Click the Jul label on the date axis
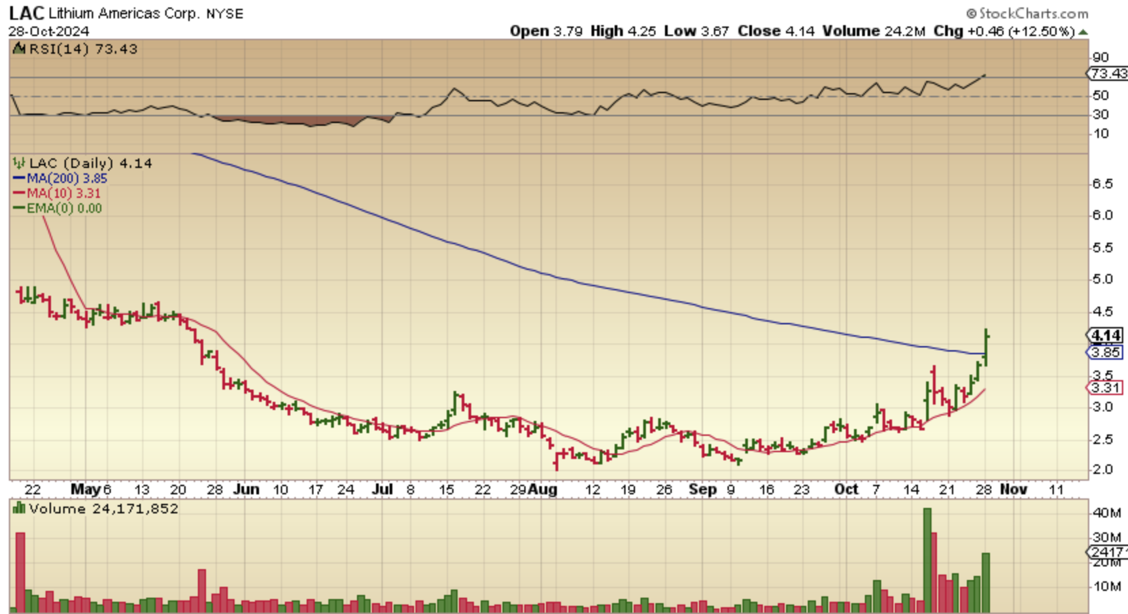The image size is (1128, 614). [x=383, y=490]
